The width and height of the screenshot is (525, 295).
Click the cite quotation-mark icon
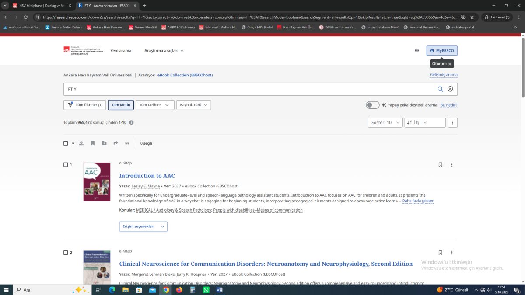point(127,143)
